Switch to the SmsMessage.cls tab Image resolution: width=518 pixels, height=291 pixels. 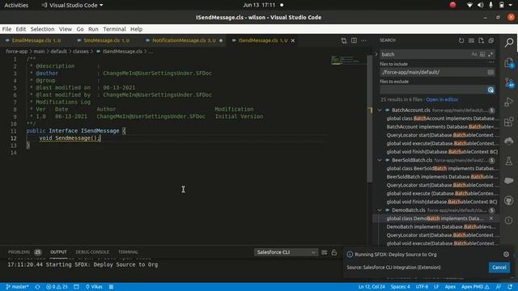[x=106, y=40]
